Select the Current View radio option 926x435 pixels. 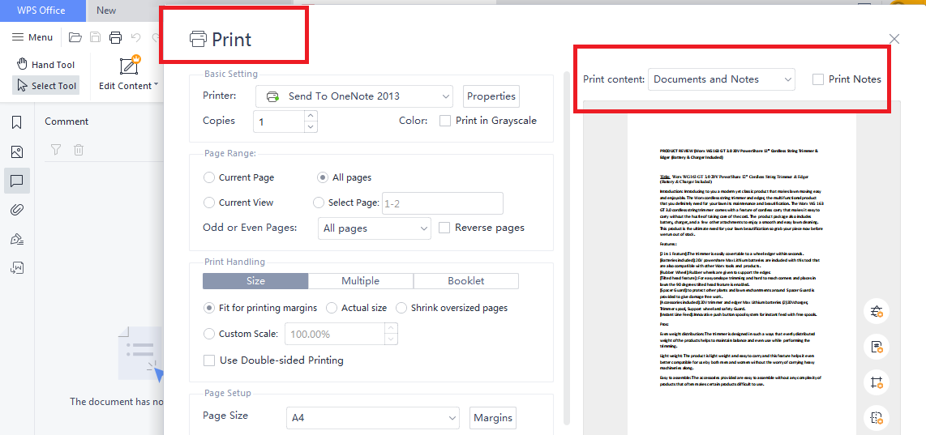point(209,203)
